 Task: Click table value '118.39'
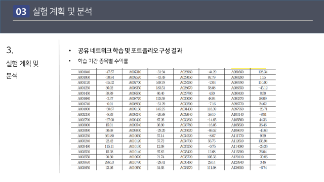(x=212, y=109)
